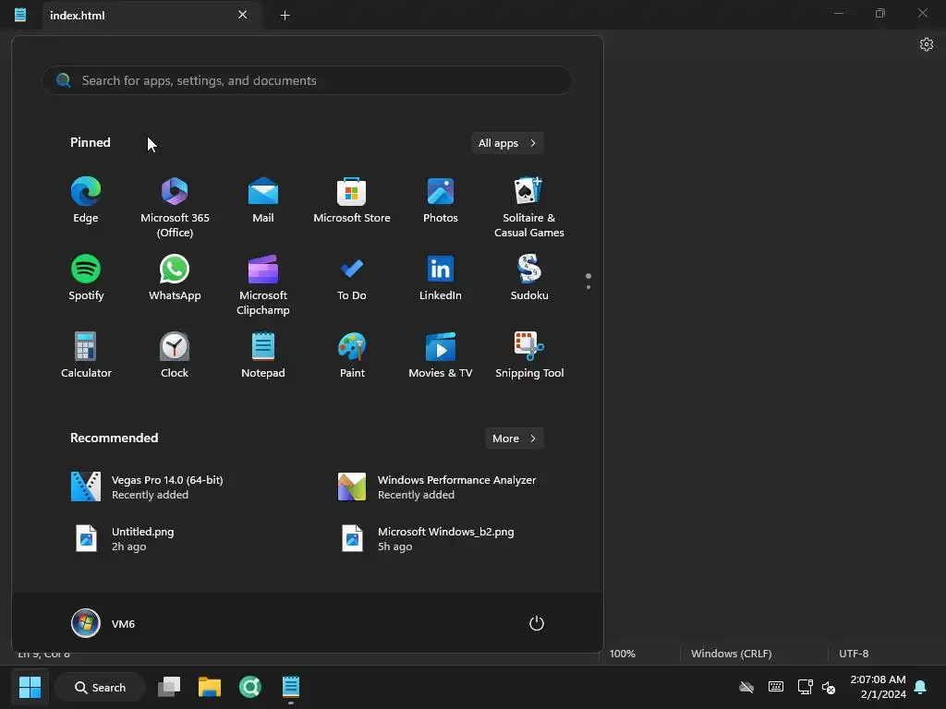Image resolution: width=946 pixels, height=709 pixels.
Task: Click the Start menu search field
Action: coord(307,80)
